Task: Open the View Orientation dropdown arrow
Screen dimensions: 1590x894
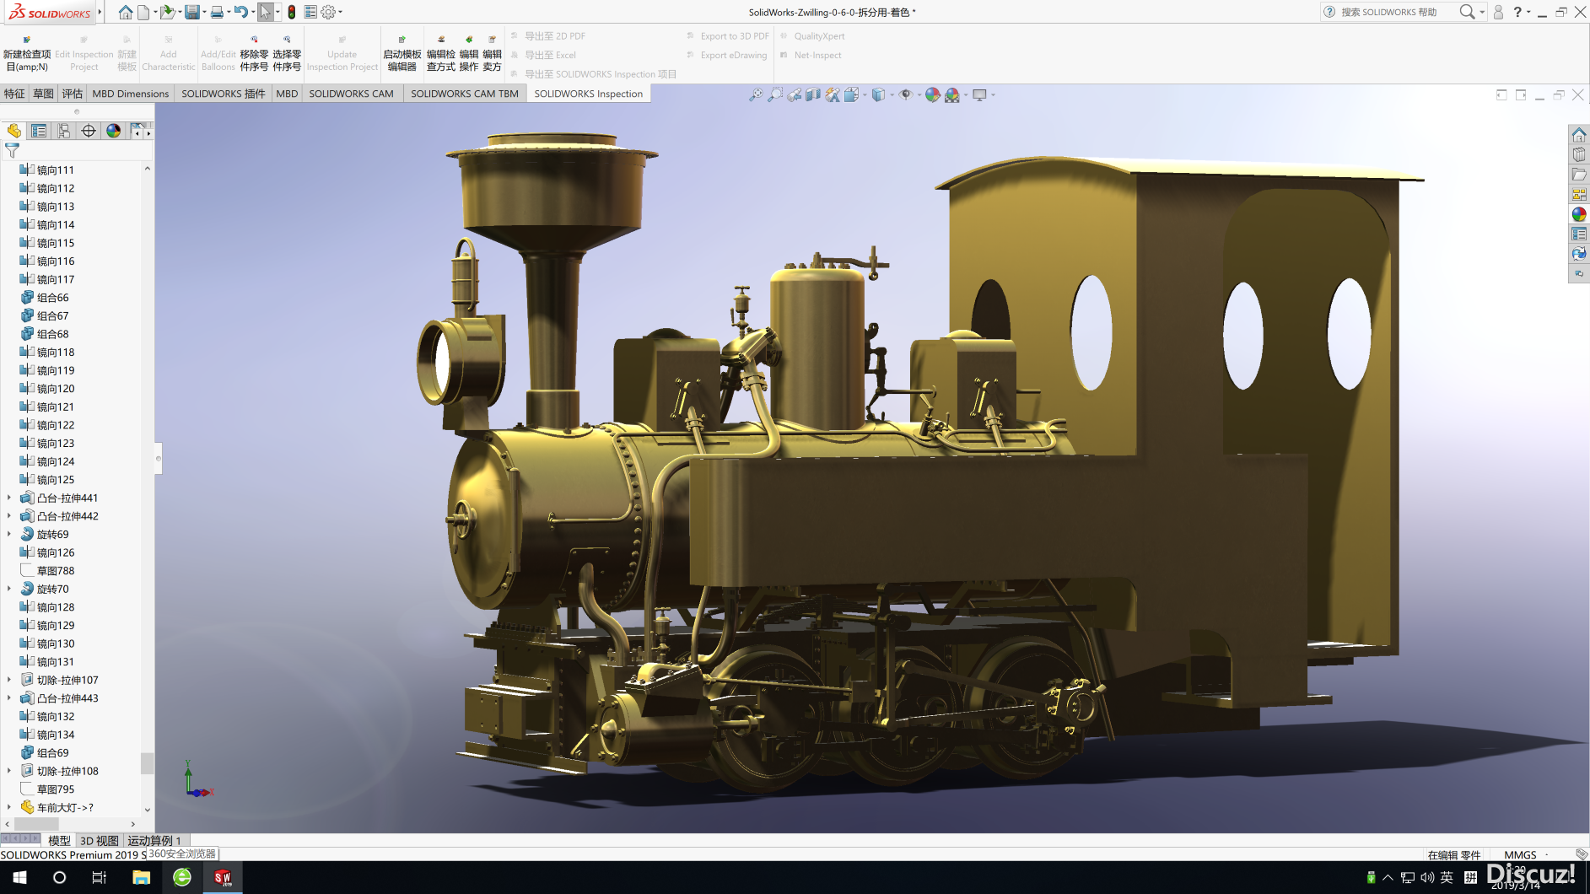Action: point(865,94)
